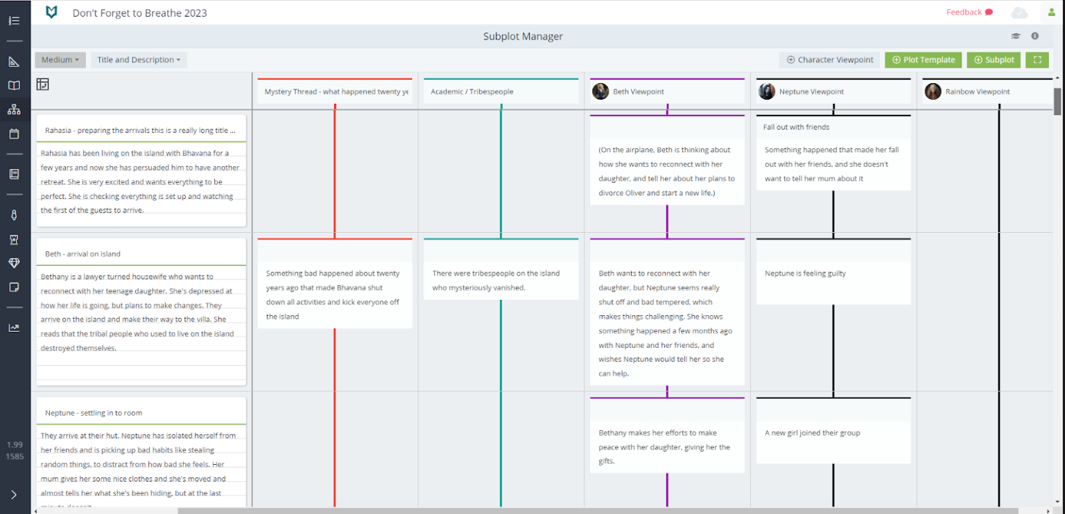Click the Feedback link
The image size is (1065, 514).
969,12
